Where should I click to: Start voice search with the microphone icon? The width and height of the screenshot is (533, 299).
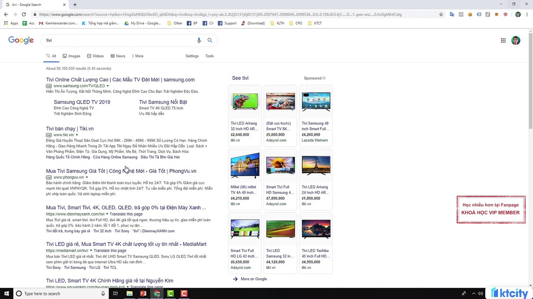coord(199,40)
